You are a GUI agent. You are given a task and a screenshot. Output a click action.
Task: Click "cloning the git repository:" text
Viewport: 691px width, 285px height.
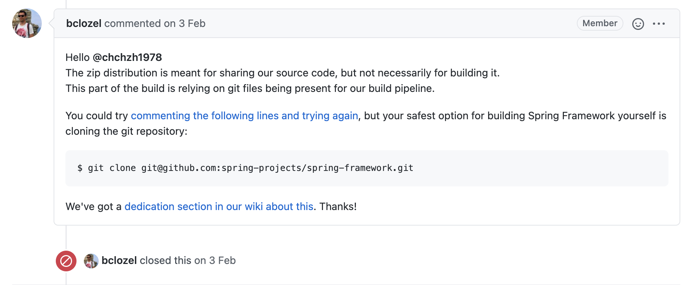click(x=126, y=131)
